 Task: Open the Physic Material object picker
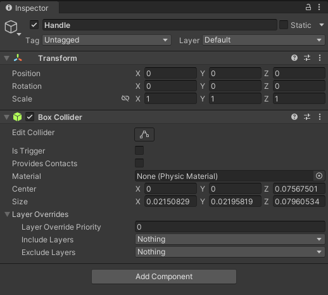coord(319,176)
